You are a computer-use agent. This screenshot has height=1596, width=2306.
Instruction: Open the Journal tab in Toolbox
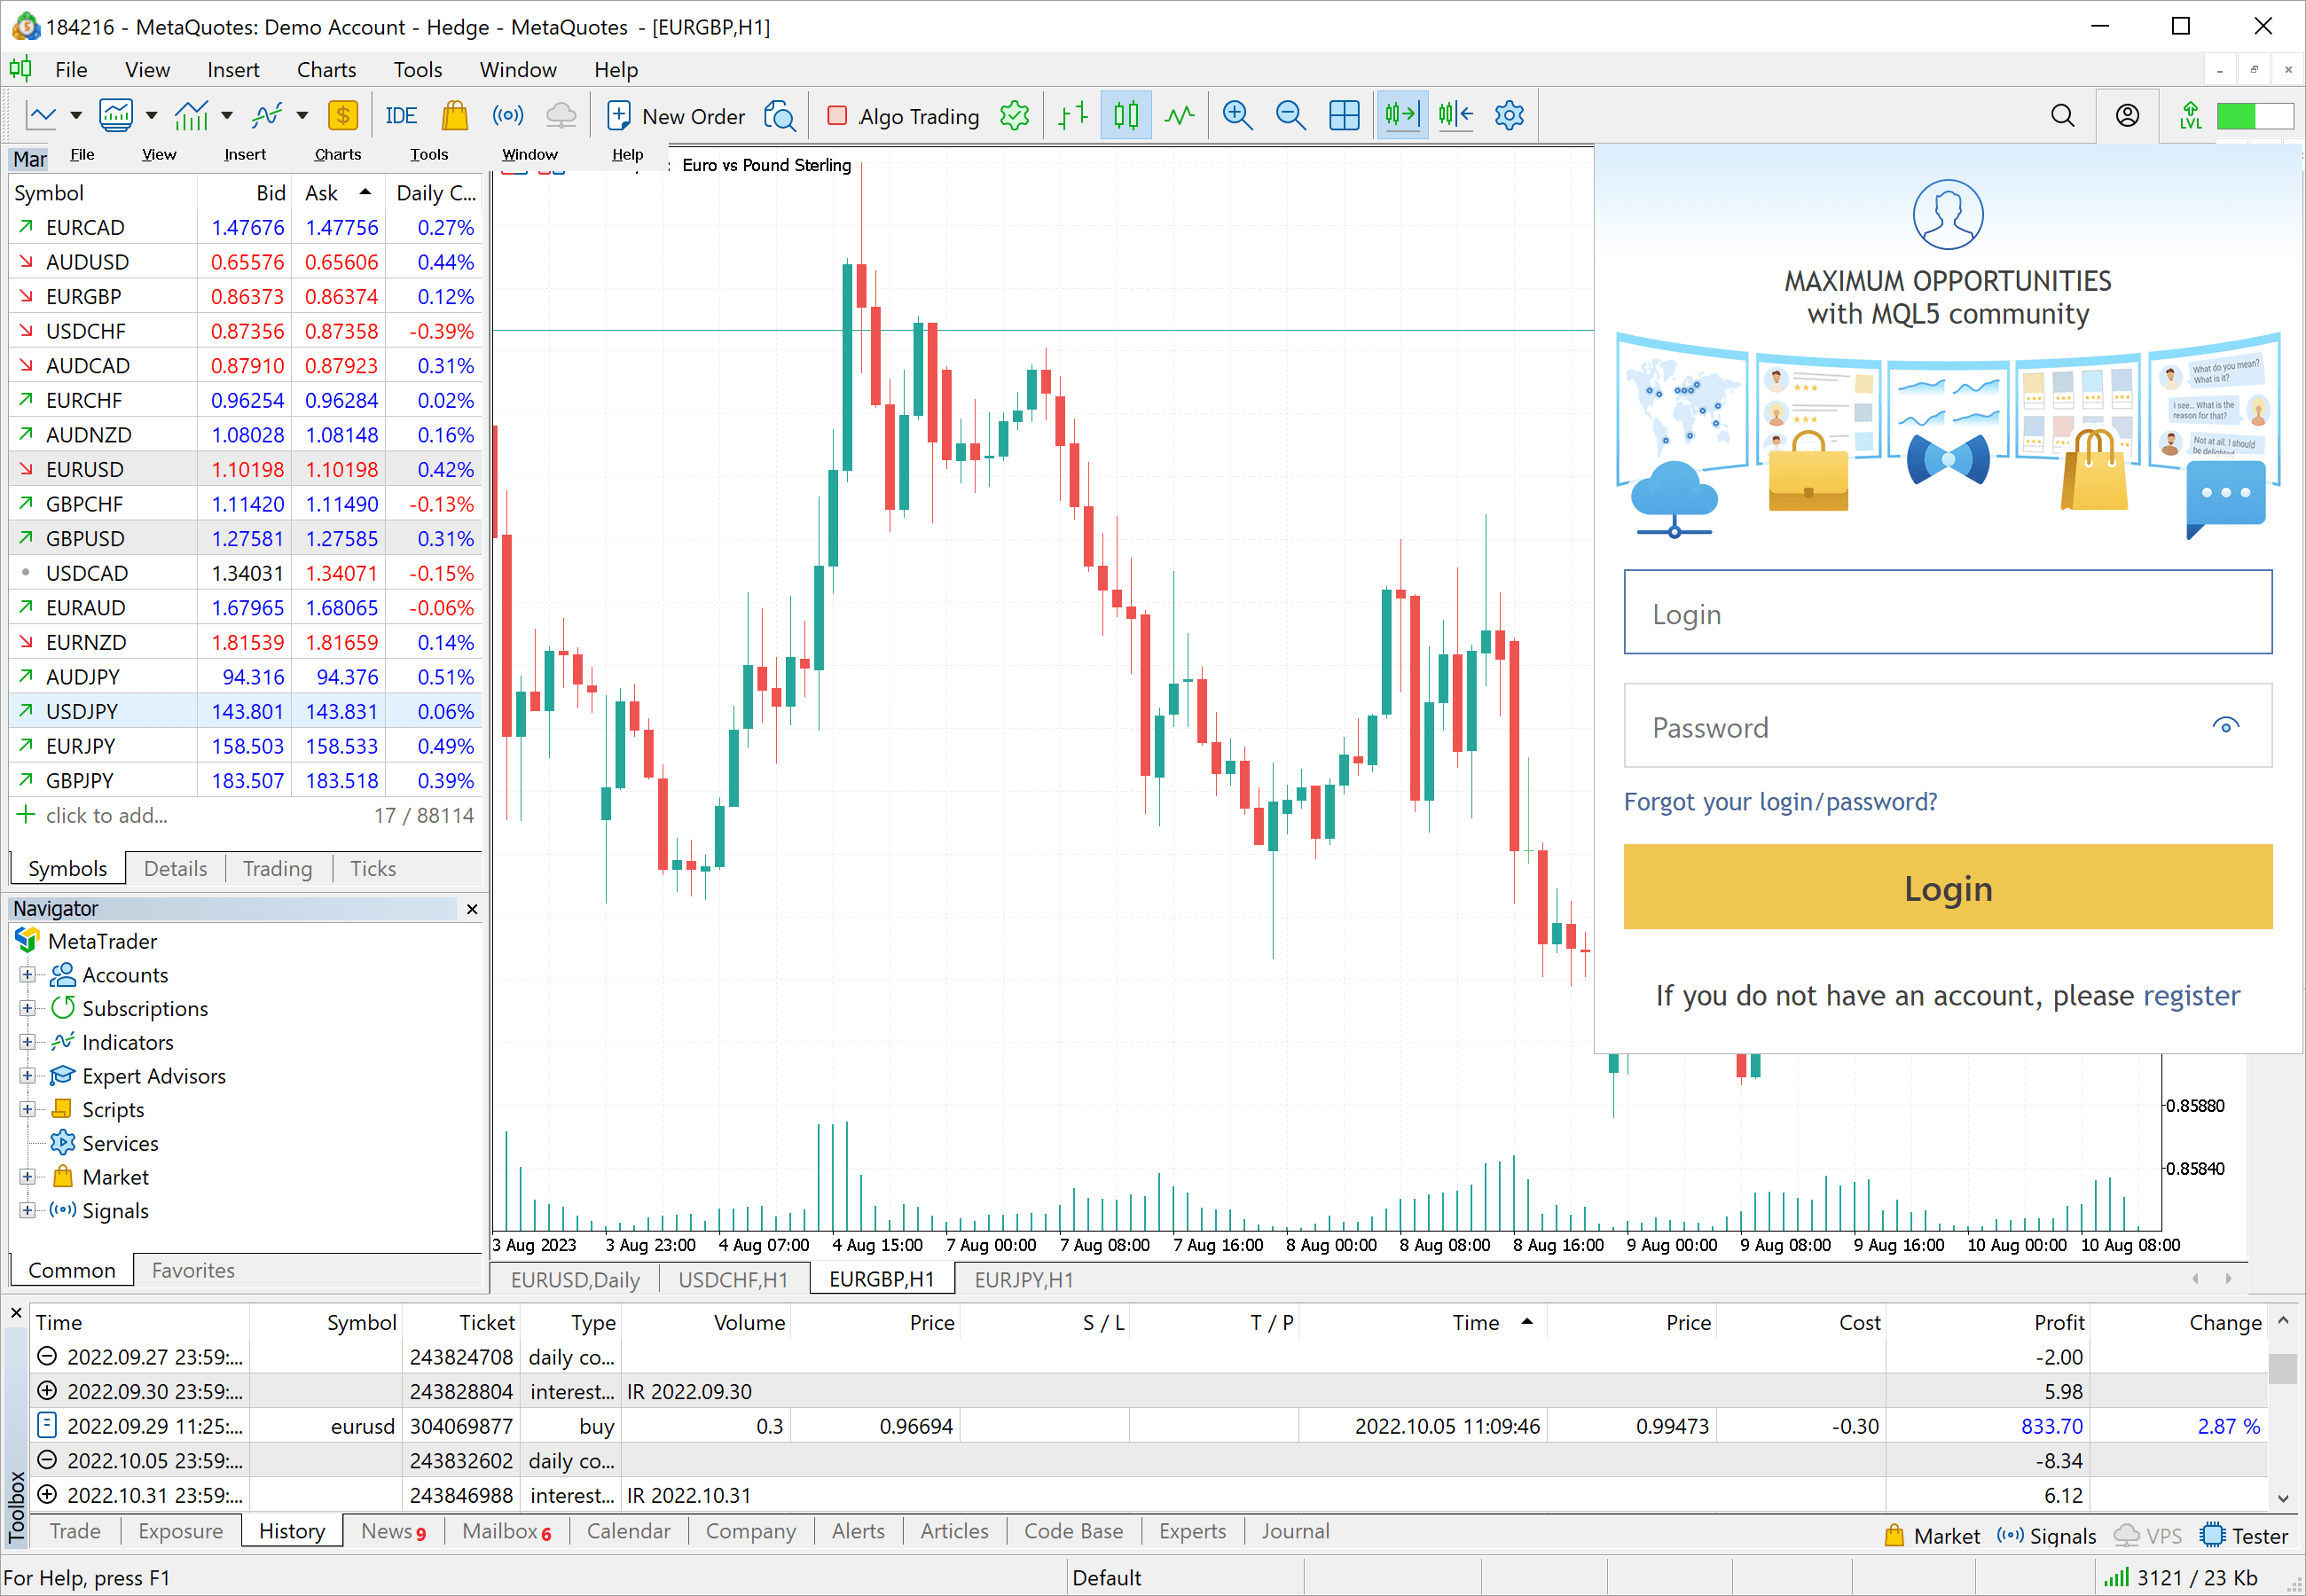[1295, 1532]
